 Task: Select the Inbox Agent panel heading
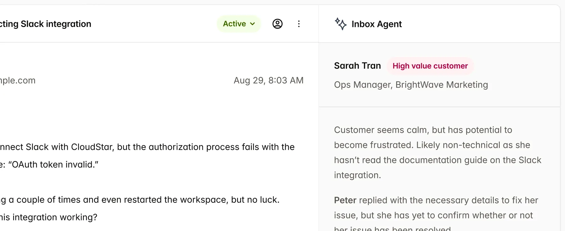point(376,24)
